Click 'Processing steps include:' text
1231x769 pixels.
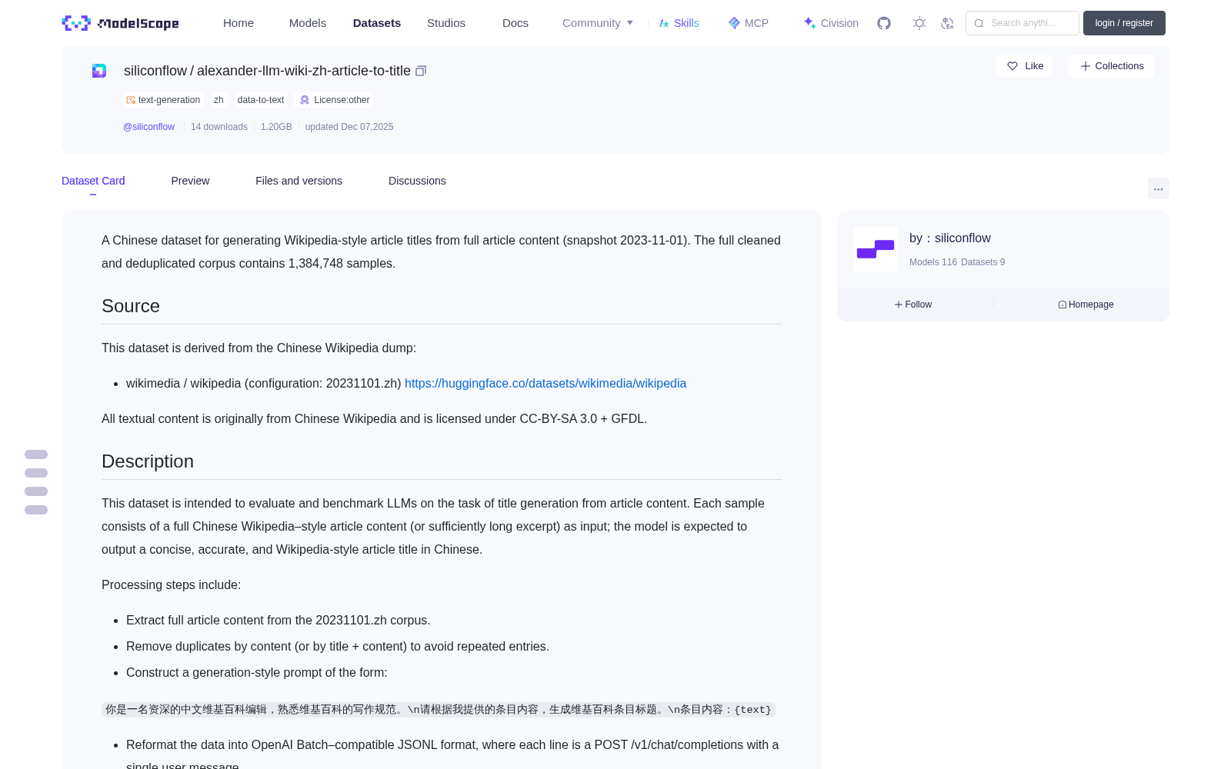tap(172, 585)
